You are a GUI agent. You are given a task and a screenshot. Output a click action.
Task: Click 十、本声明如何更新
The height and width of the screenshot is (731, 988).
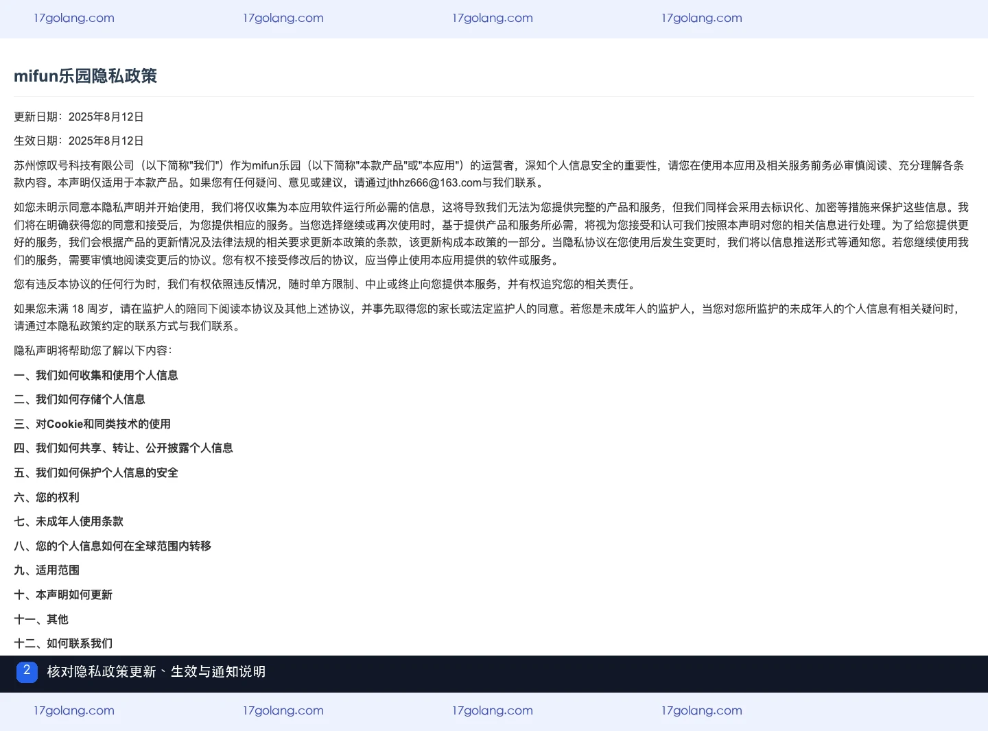coord(63,595)
